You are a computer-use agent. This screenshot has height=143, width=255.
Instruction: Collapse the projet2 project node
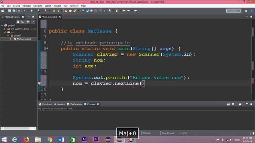tap(2, 25)
